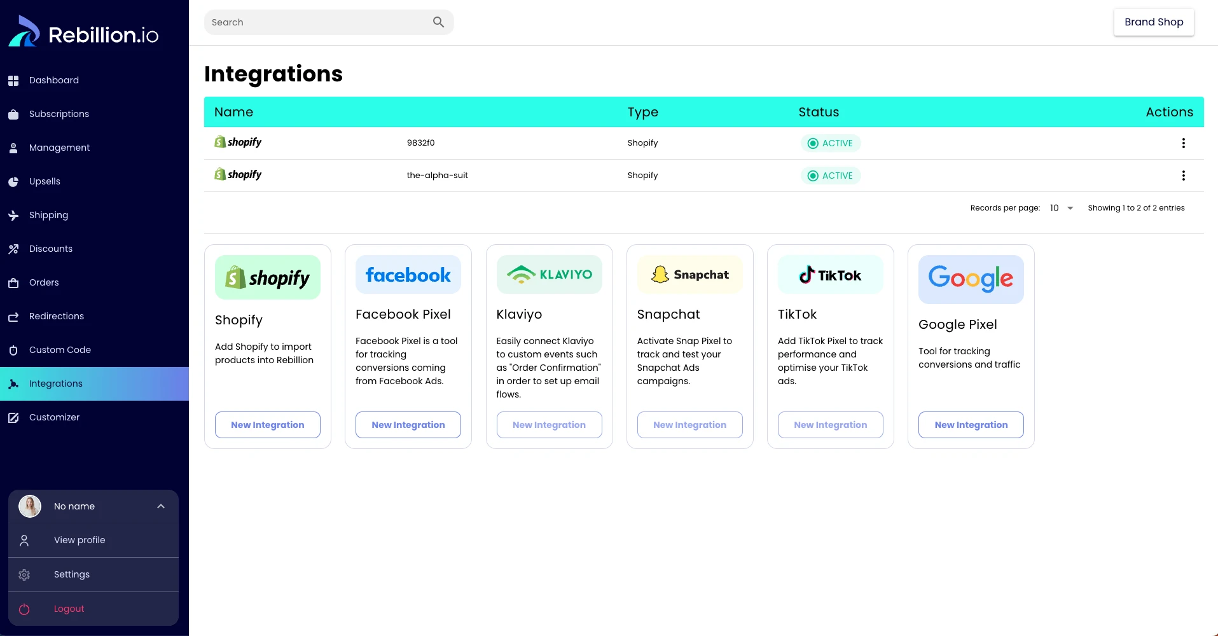Open Custom Code page
This screenshot has width=1218, height=636.
tap(94, 350)
